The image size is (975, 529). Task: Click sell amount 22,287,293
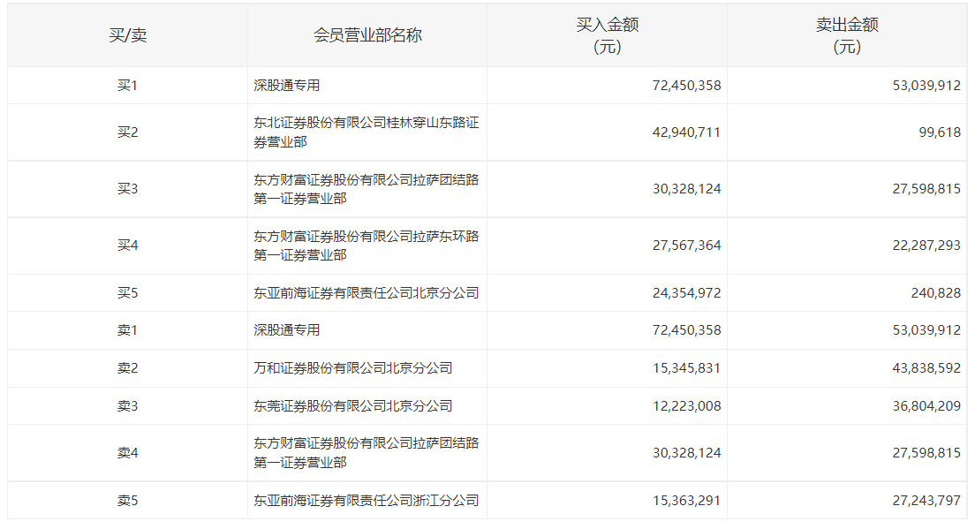pos(926,246)
